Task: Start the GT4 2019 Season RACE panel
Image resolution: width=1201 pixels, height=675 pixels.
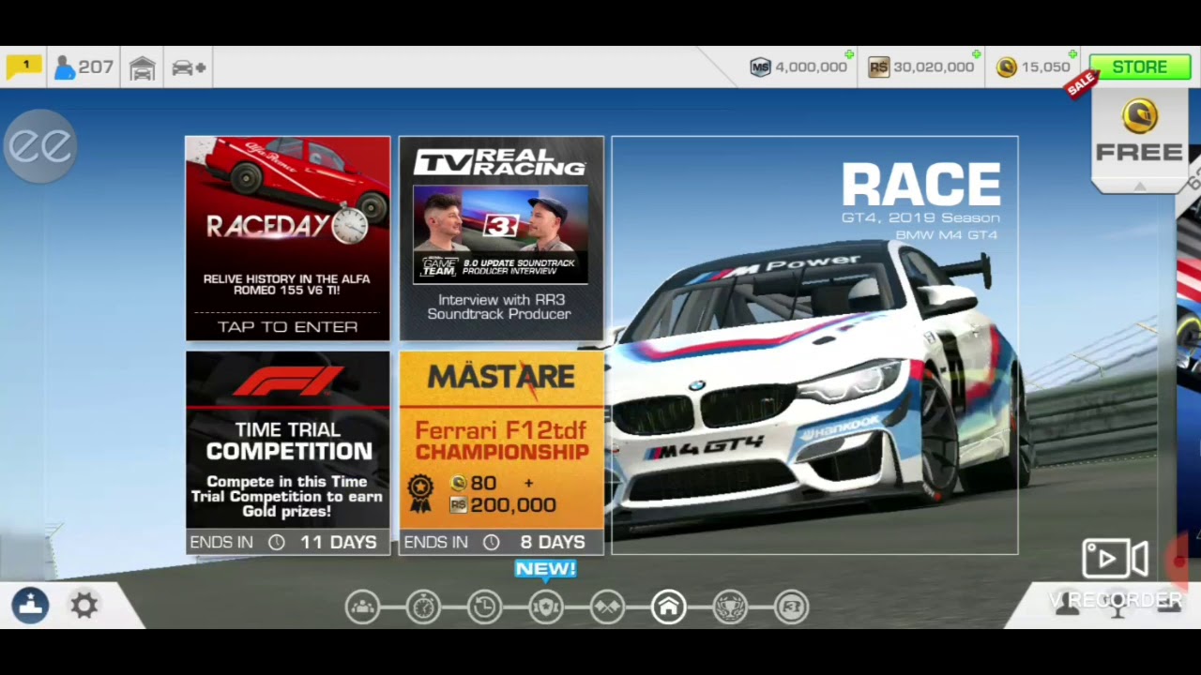Action: click(814, 345)
